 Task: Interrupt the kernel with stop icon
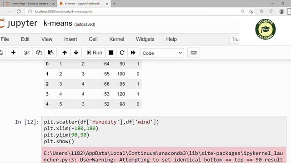[x=111, y=53]
